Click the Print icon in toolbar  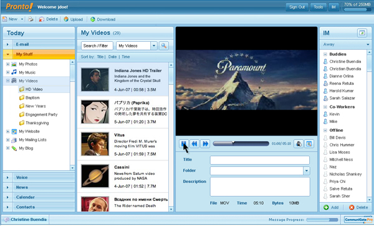tap(31, 19)
